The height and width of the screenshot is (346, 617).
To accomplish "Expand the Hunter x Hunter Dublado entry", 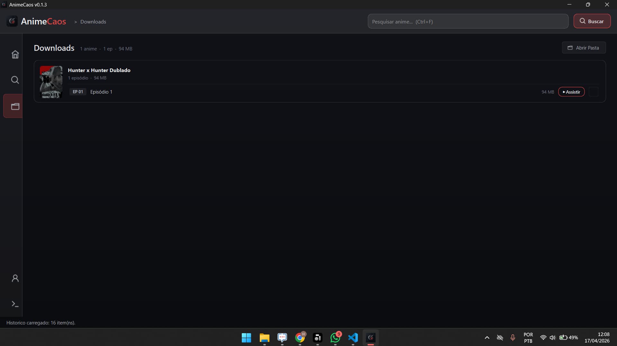I will pos(99,70).
